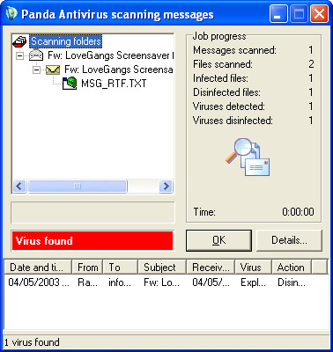333x352 pixels.
Task: Click the 0:00:00 time value
Action: click(x=298, y=212)
